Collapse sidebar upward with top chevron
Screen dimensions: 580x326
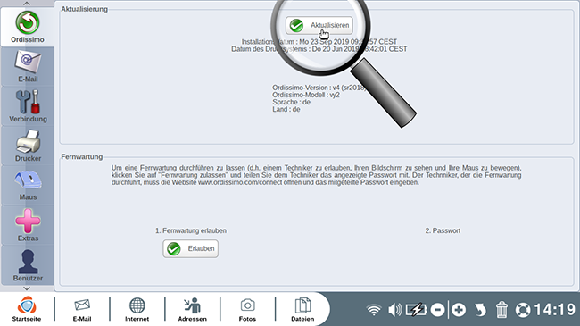tap(27, 4)
